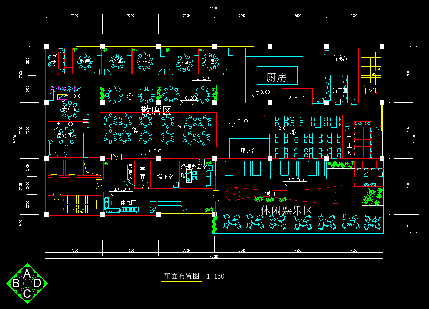Viewport: 429px width, 309px height.
Task: Click the circled number 3 zone marker
Action: (x=292, y=132)
